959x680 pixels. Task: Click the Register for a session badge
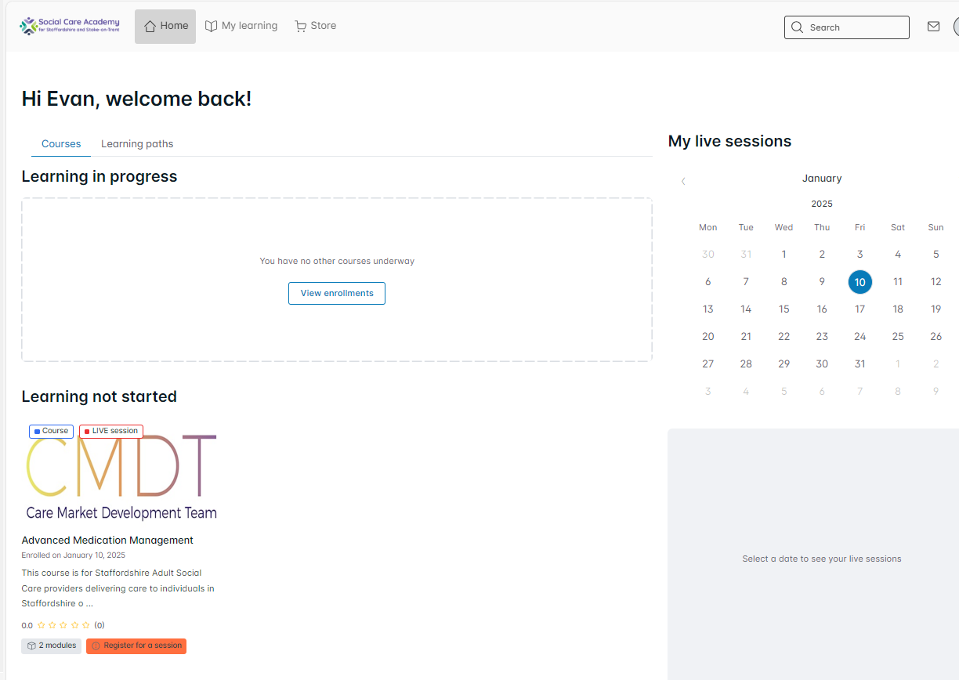click(136, 646)
